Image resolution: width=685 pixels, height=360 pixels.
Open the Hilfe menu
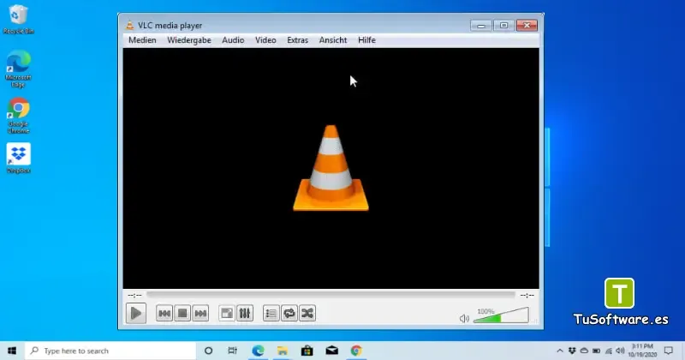coord(366,40)
